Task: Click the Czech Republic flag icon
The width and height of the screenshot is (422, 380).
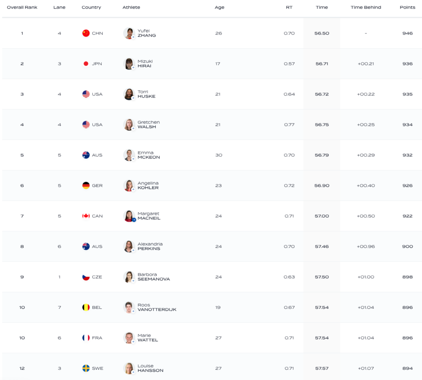Action: coord(86,277)
